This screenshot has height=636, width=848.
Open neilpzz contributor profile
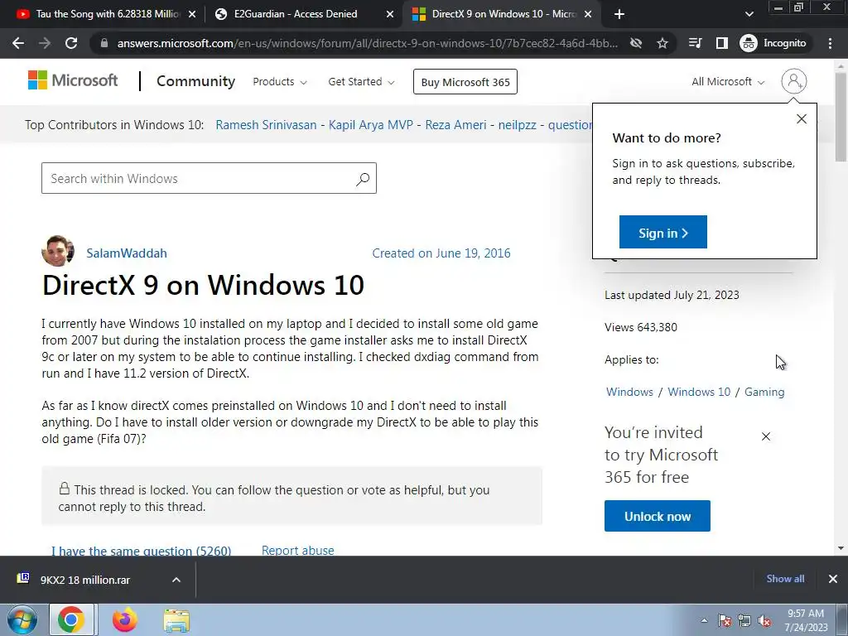[517, 125]
